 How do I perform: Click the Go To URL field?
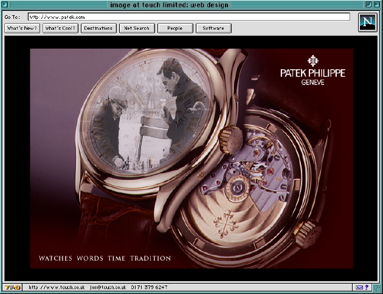(189, 17)
